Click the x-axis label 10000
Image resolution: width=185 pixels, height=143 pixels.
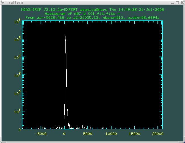[x=111, y=134]
